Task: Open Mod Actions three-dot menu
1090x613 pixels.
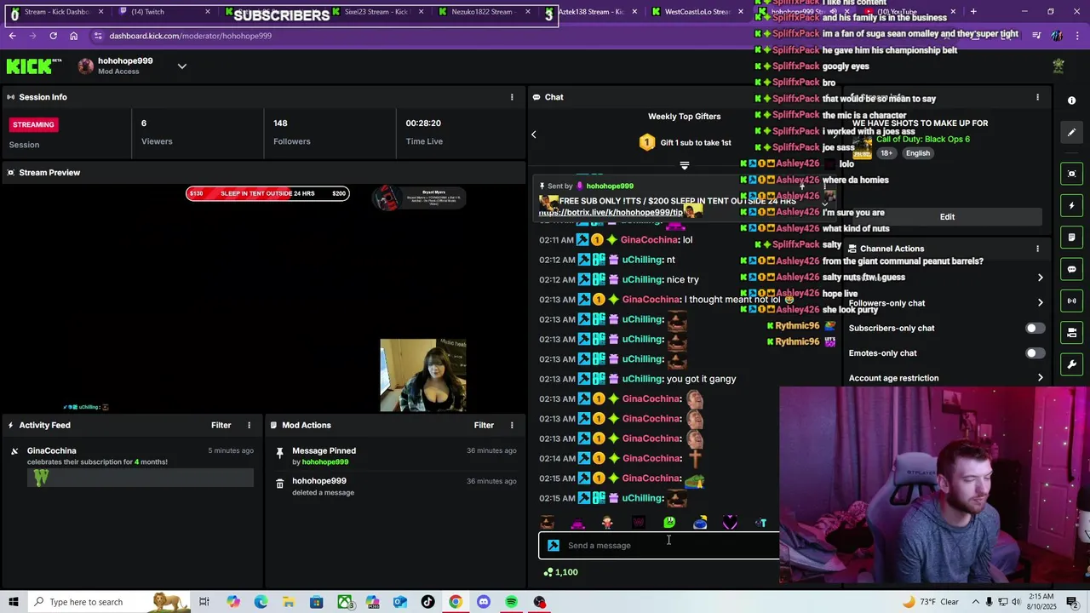Action: [512, 425]
